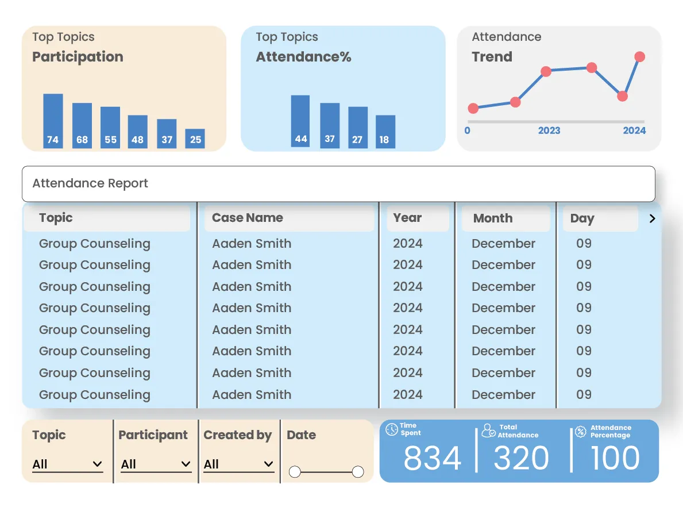Click the first red dot on the trend line
This screenshot has width=683, height=511.
(x=473, y=108)
